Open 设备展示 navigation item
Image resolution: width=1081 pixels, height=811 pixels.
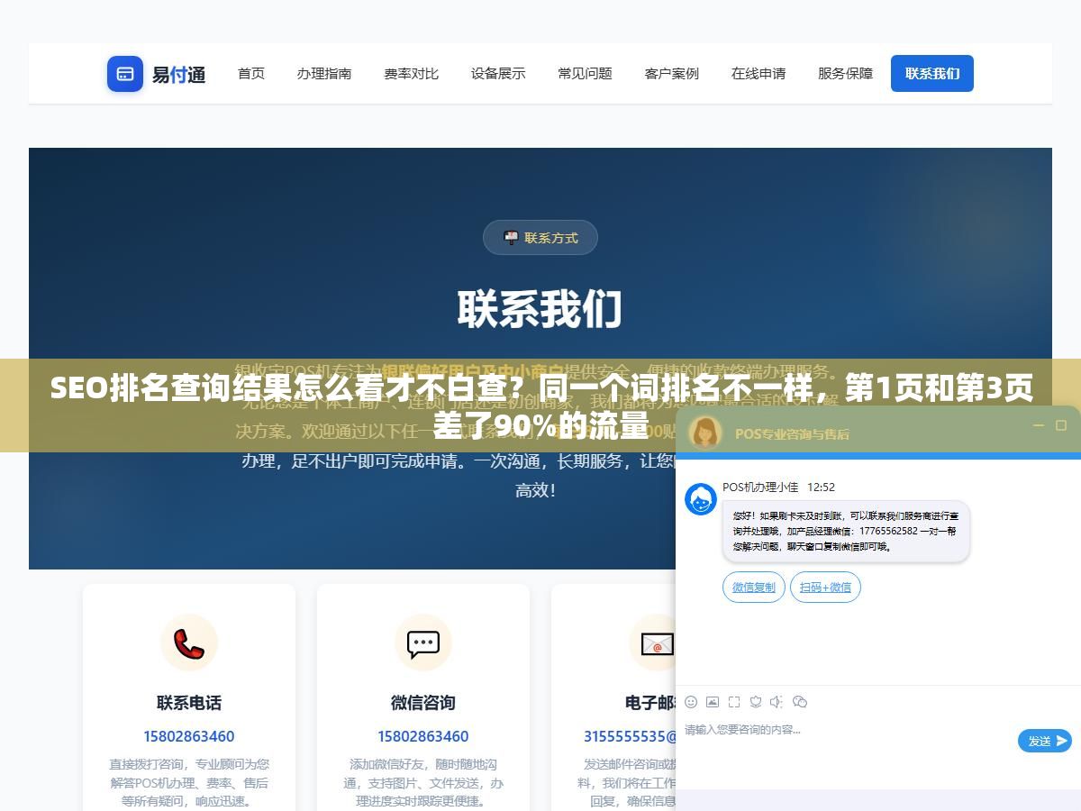point(498,74)
